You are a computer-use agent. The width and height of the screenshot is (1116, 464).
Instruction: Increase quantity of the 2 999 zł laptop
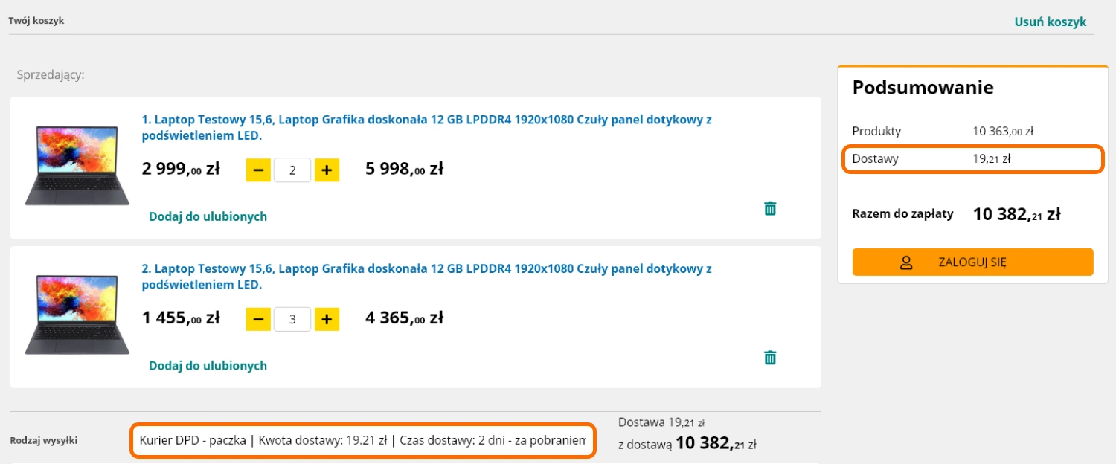tap(327, 170)
